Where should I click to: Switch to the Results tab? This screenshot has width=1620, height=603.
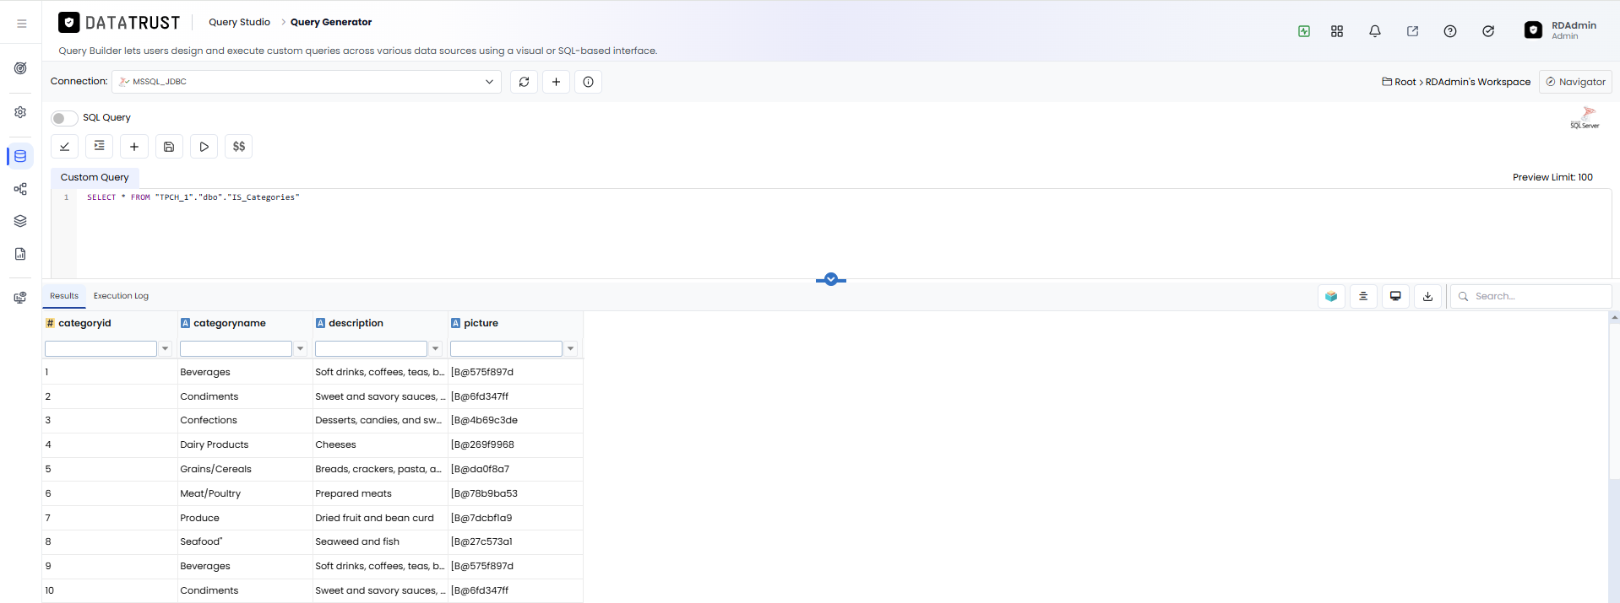tap(64, 296)
